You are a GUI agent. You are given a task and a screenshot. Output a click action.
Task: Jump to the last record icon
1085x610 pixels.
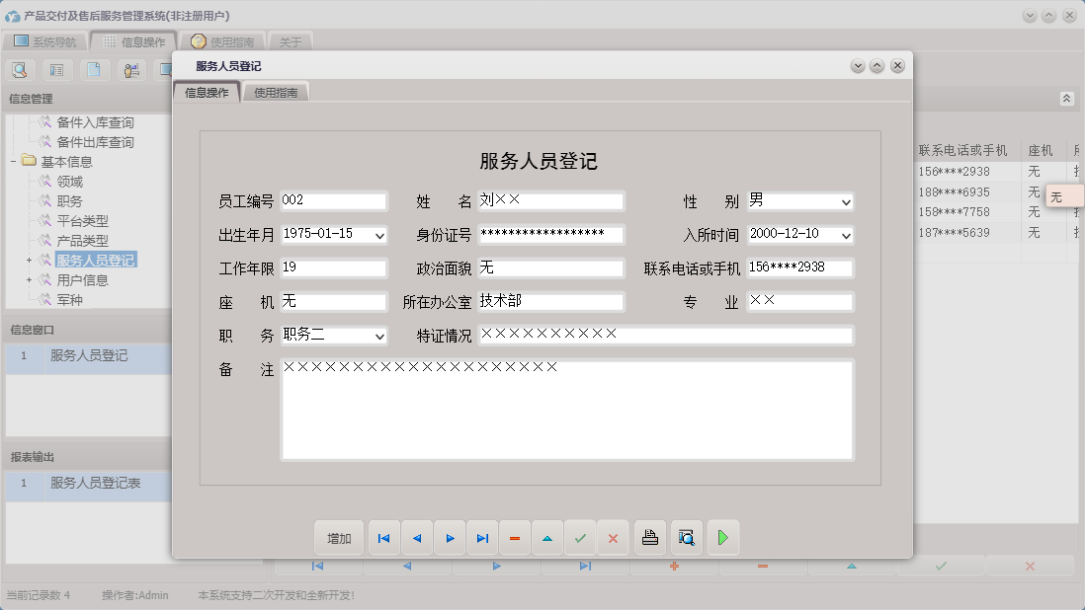[x=482, y=537]
